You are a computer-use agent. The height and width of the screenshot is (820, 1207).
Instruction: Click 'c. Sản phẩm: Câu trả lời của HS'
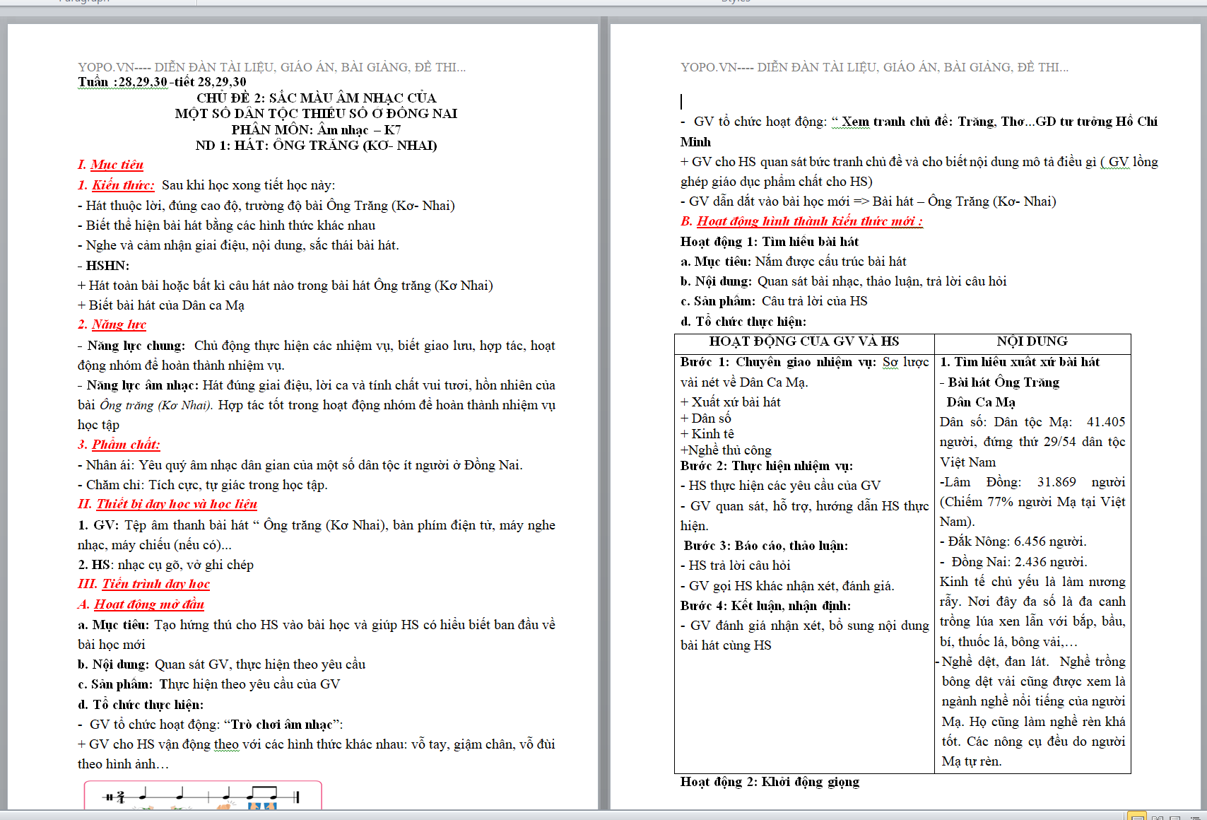point(774,301)
